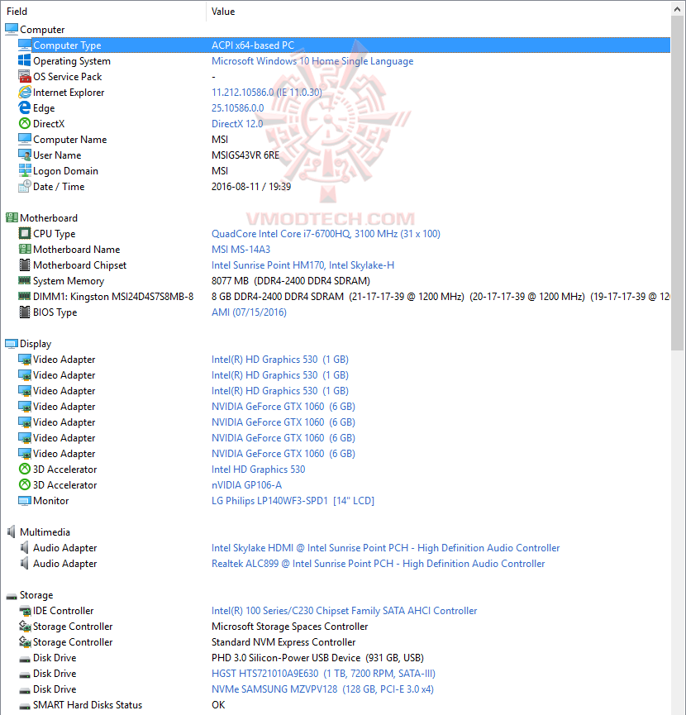Open Microsoft Windows 10 Home Single Language link
The width and height of the screenshot is (686, 715).
click(312, 61)
